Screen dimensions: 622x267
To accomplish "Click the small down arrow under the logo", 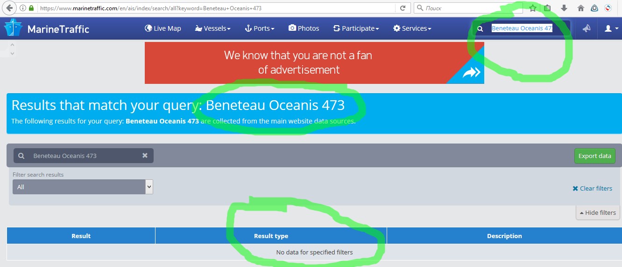I will [12, 53].
